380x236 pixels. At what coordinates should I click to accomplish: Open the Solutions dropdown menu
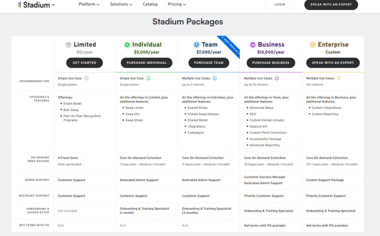(x=121, y=4)
